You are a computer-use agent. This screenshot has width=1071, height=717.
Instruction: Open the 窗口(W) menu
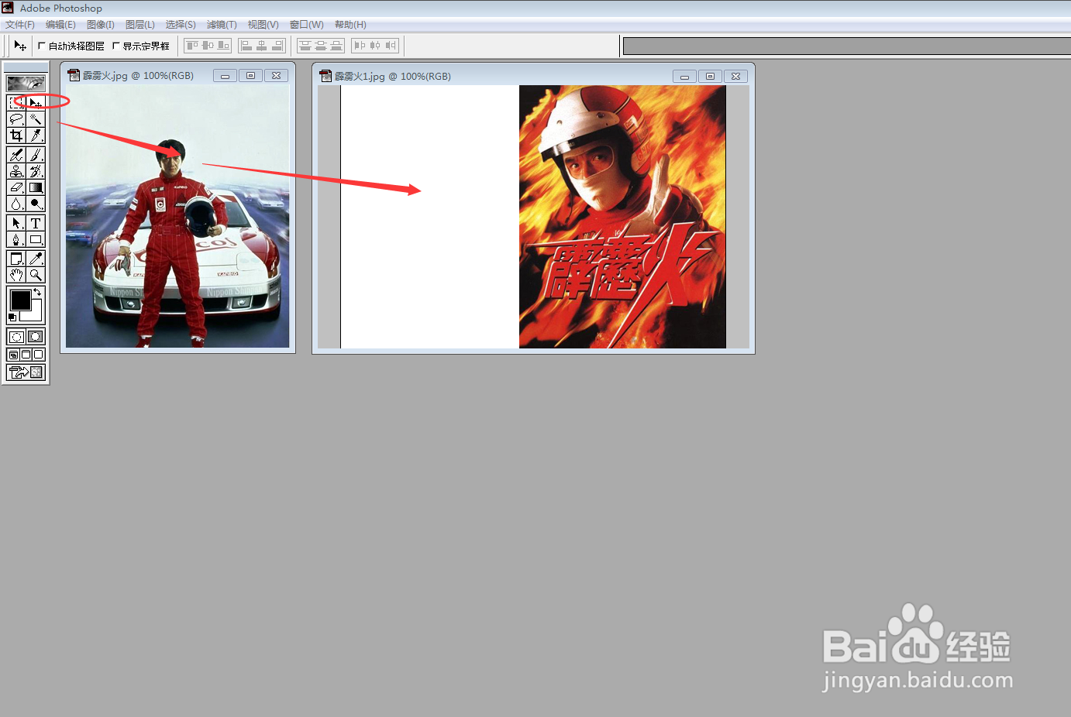click(x=306, y=25)
